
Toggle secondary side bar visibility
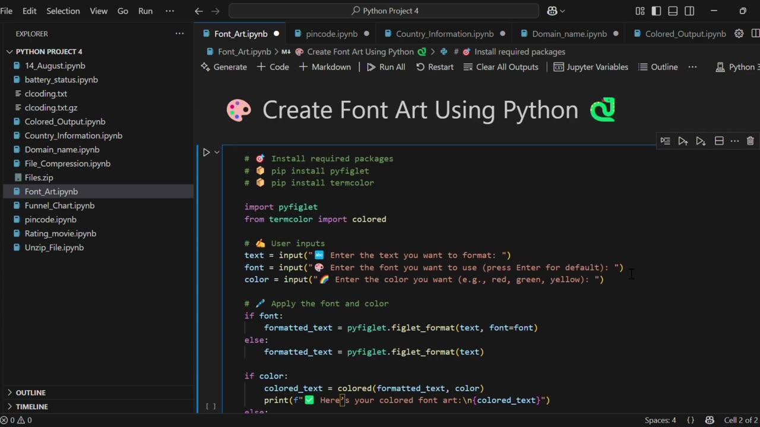click(689, 11)
